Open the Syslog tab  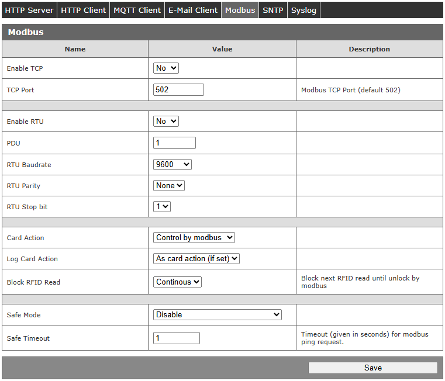303,10
